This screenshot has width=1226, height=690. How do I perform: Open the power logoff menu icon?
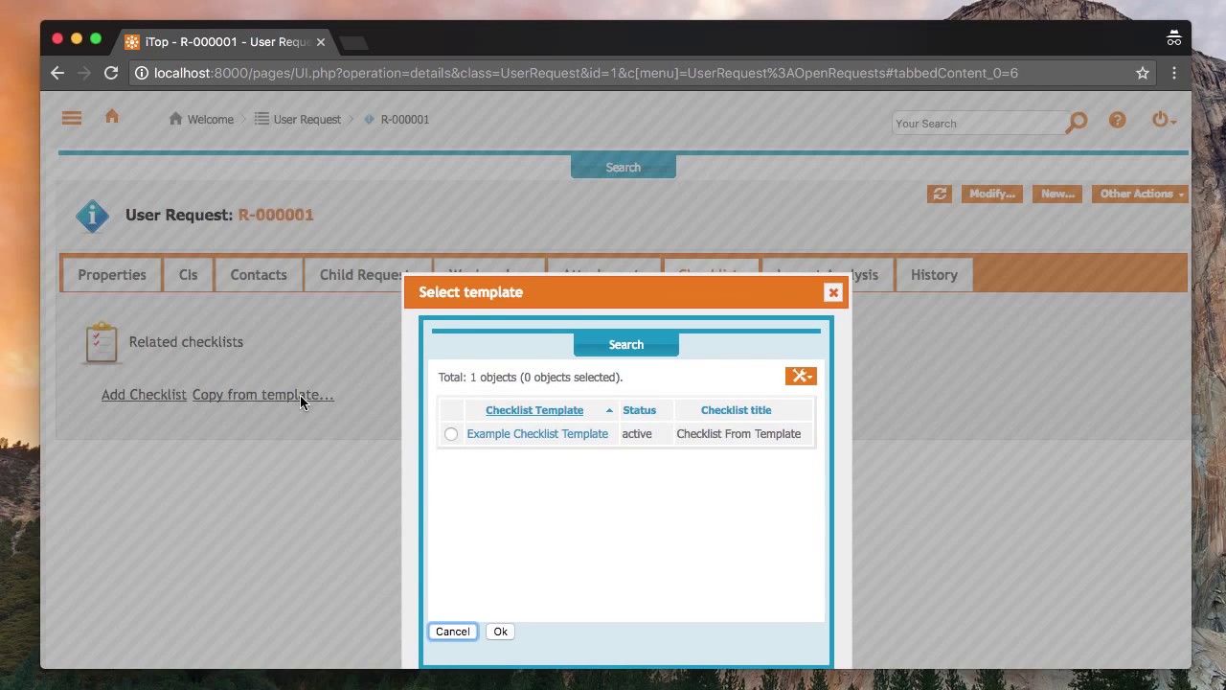coord(1162,120)
